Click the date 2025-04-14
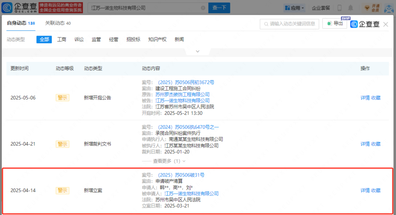Image resolution: width=396 pixels, height=215 pixels. (23, 190)
